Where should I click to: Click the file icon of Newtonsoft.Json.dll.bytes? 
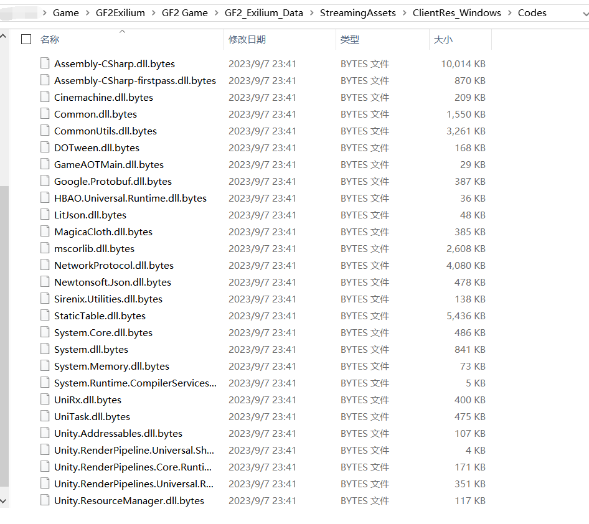44,282
